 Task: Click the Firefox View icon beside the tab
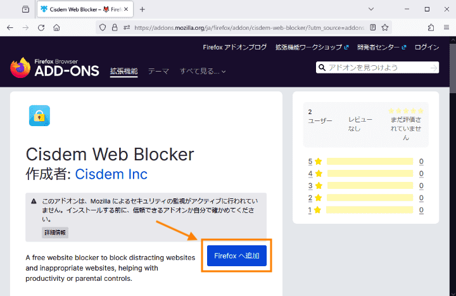[25, 10]
